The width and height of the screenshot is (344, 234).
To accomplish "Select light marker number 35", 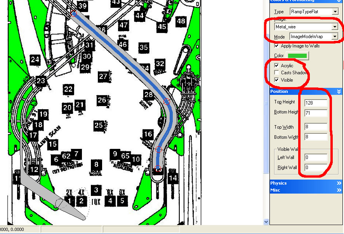I will (144, 47).
